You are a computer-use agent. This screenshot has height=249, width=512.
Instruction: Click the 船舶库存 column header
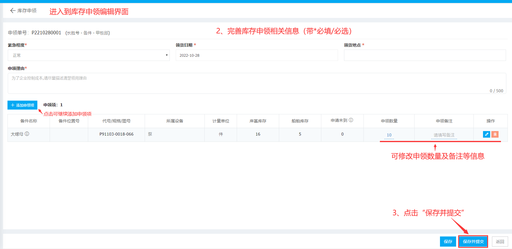tap(300, 121)
